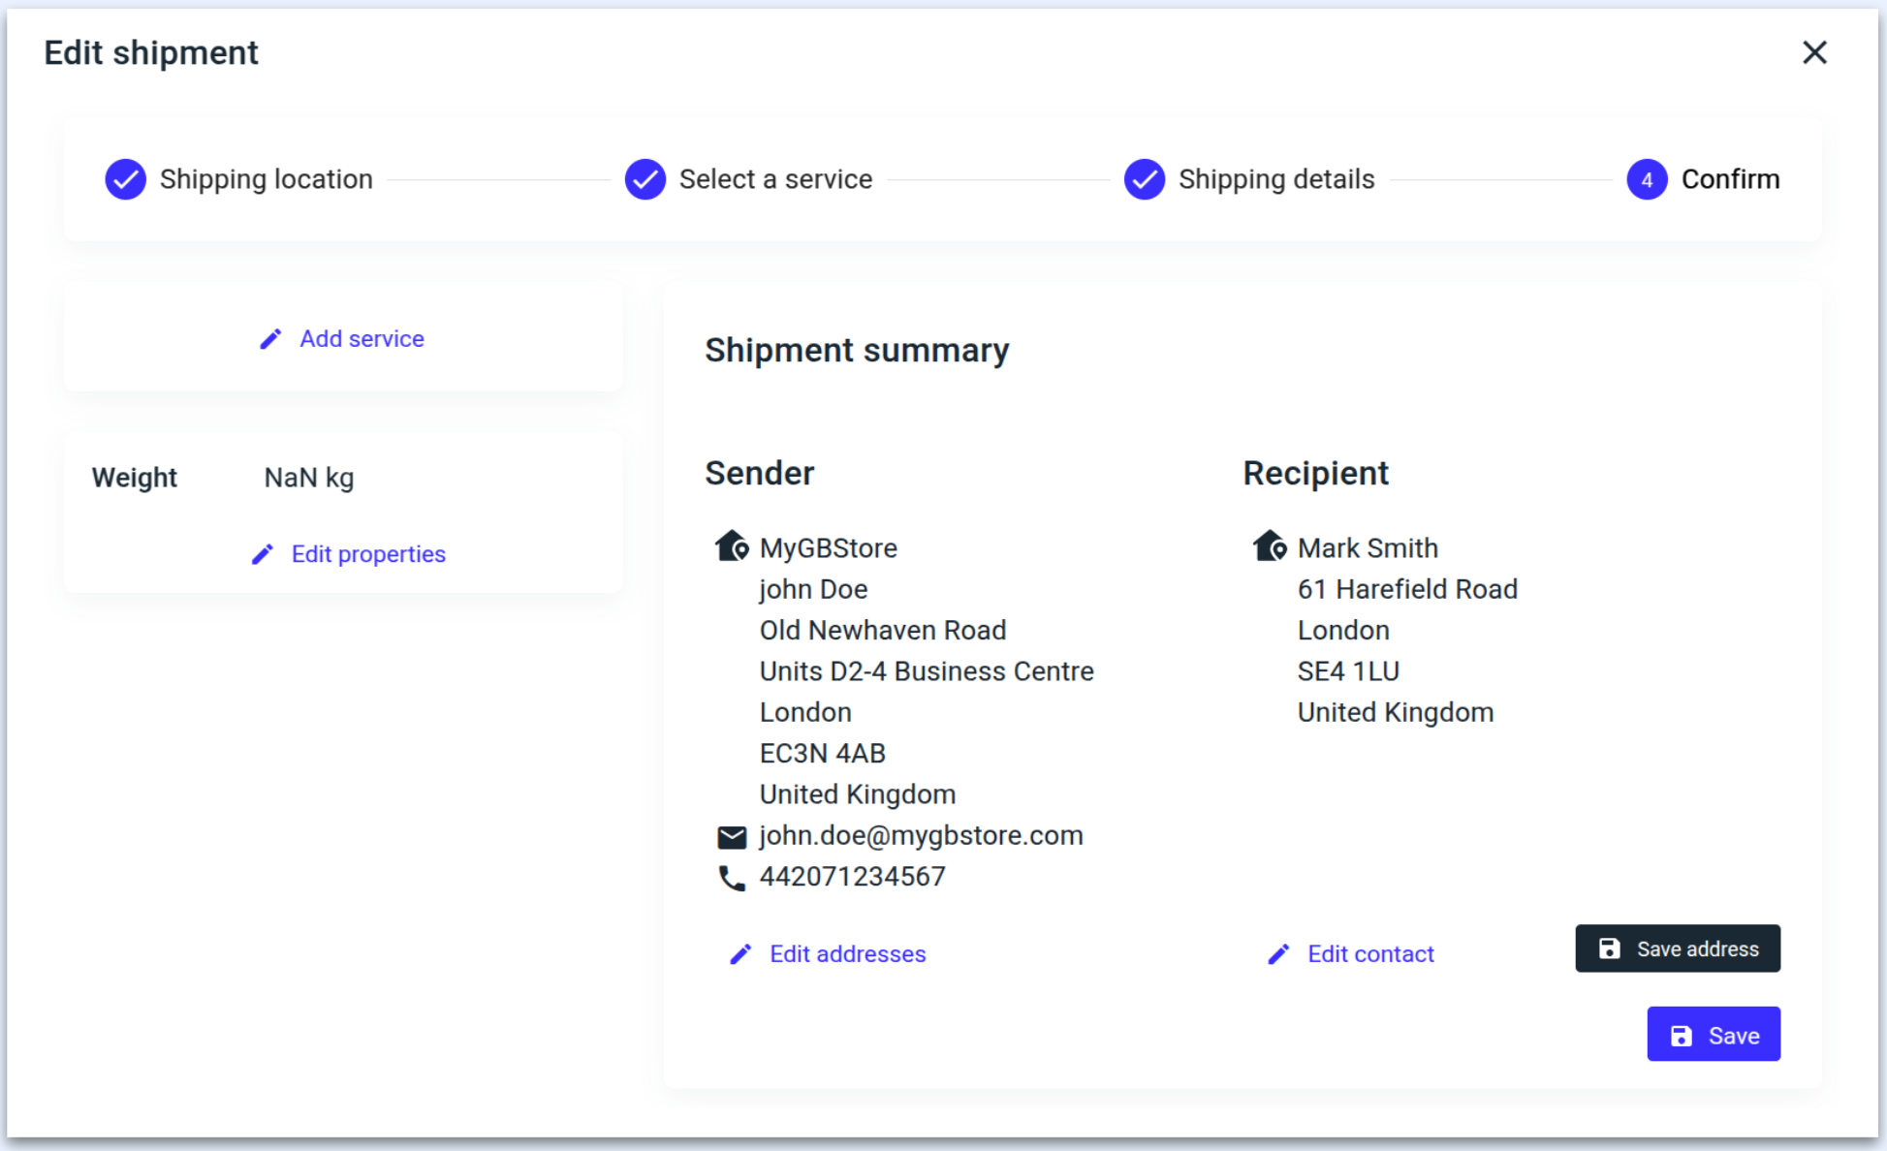Image resolution: width=1887 pixels, height=1151 pixels.
Task: Open the Add service link
Action: [362, 339]
